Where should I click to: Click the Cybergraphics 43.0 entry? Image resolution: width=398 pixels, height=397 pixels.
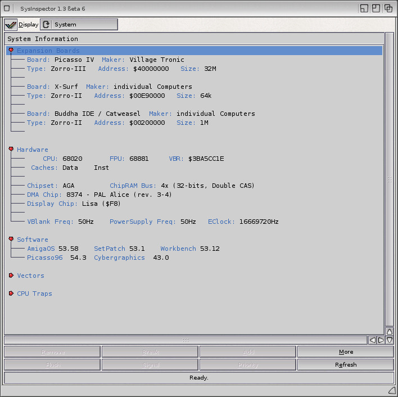click(x=132, y=258)
